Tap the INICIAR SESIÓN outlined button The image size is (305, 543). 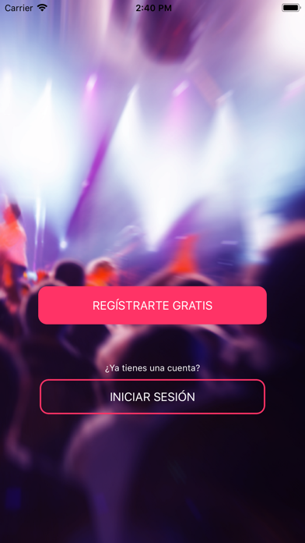[x=152, y=396]
